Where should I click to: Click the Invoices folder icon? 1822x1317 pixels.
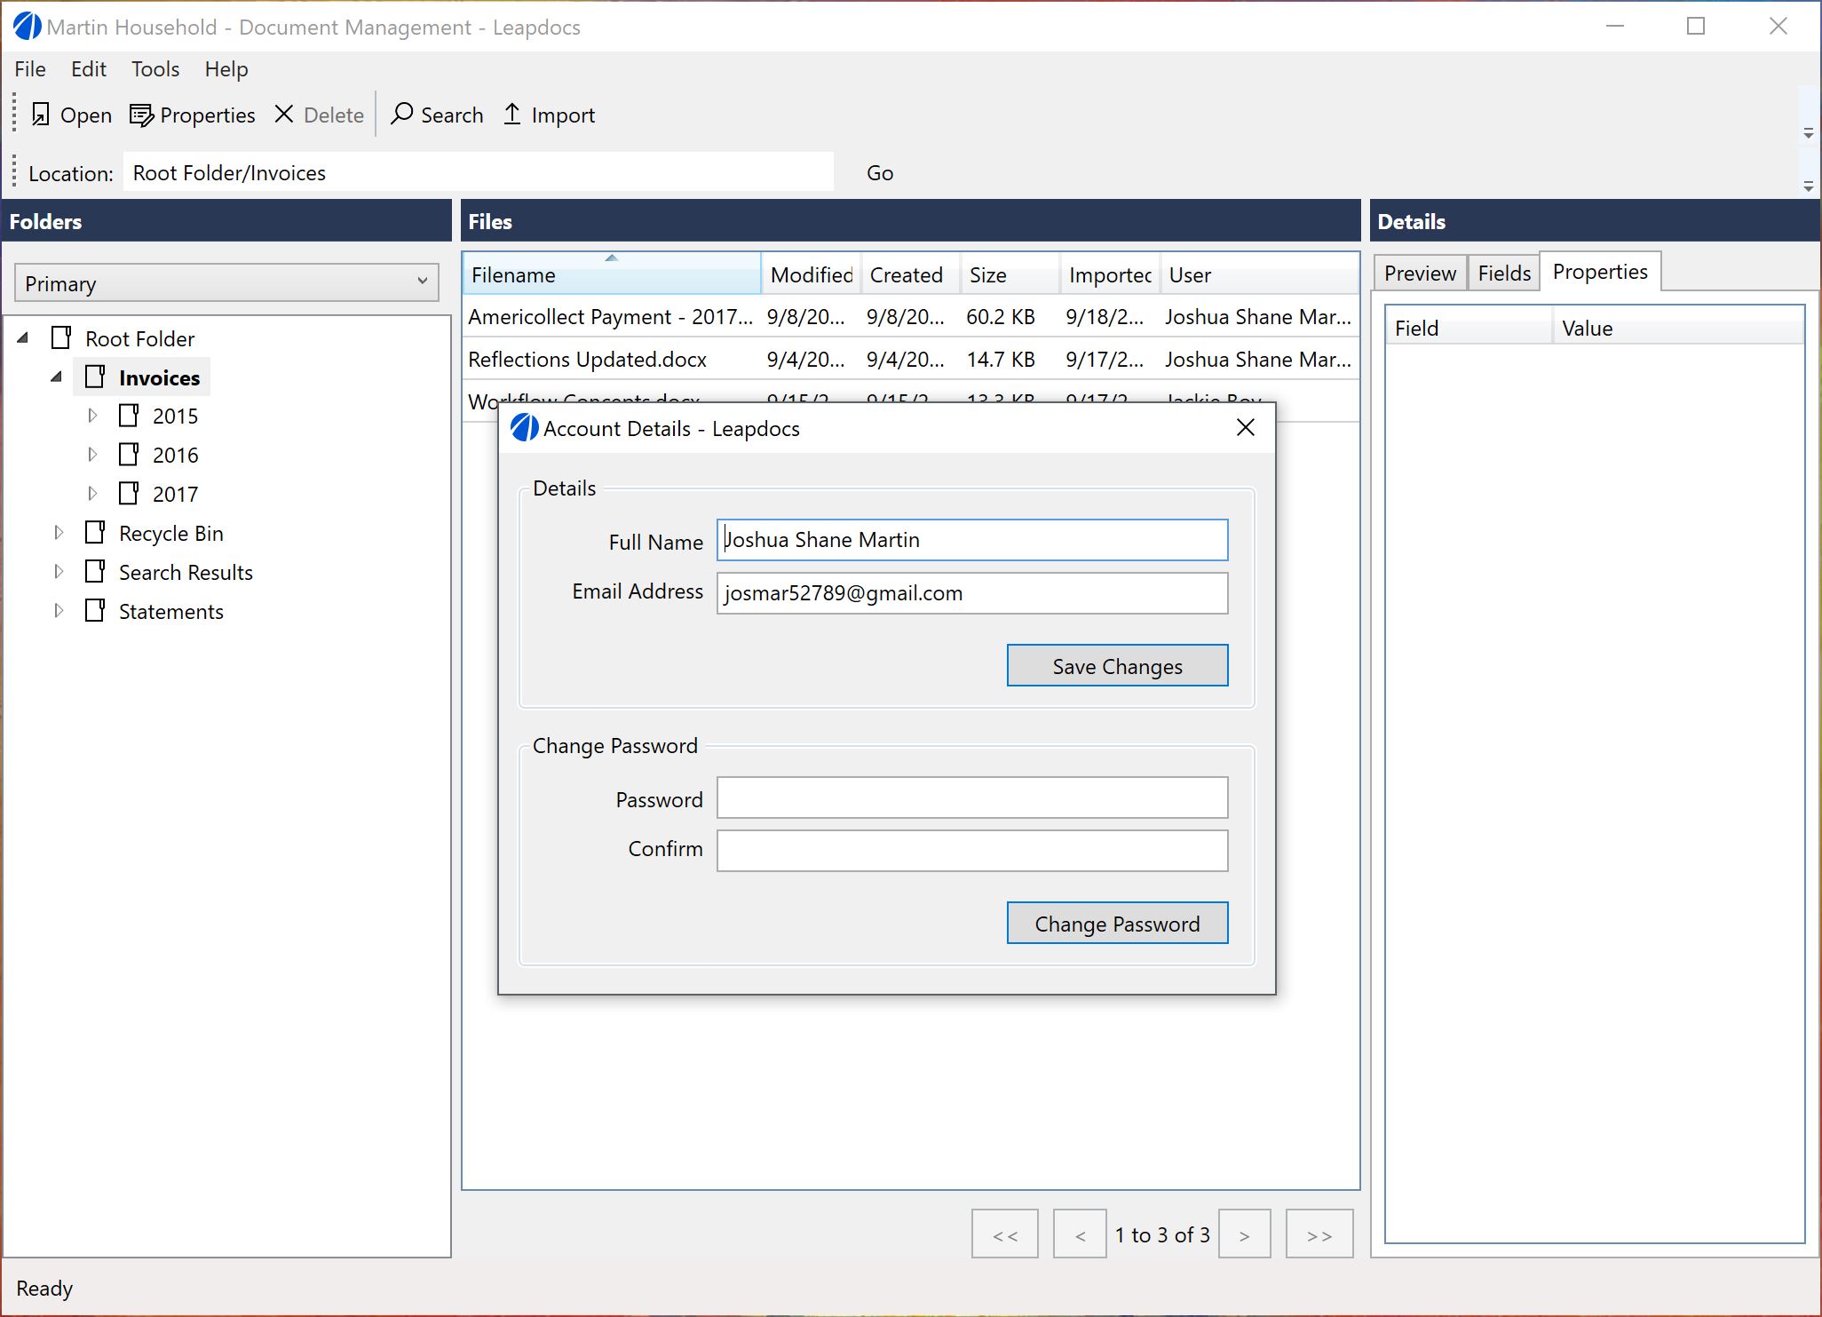95,377
